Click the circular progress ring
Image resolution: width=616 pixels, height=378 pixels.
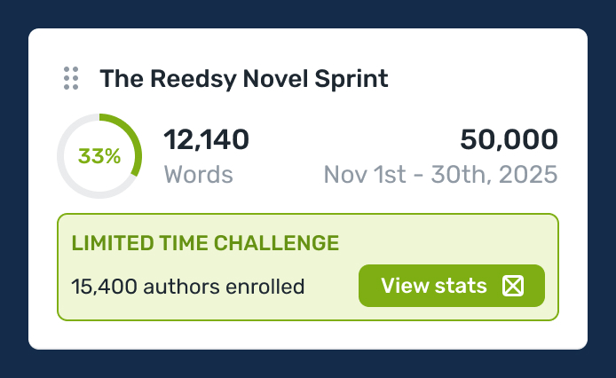click(99, 156)
